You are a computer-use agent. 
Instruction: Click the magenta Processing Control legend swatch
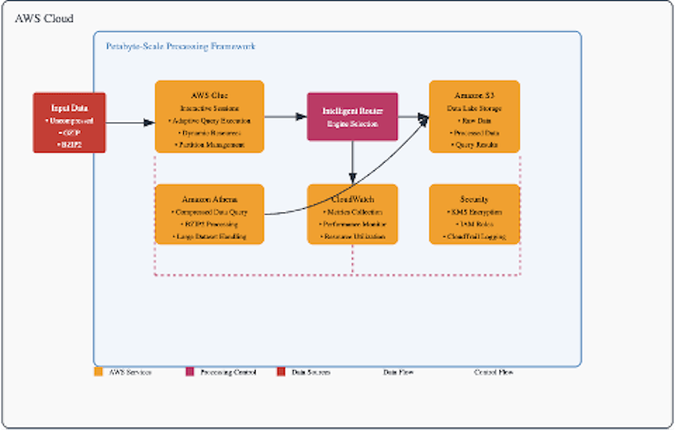pyautogui.click(x=190, y=372)
